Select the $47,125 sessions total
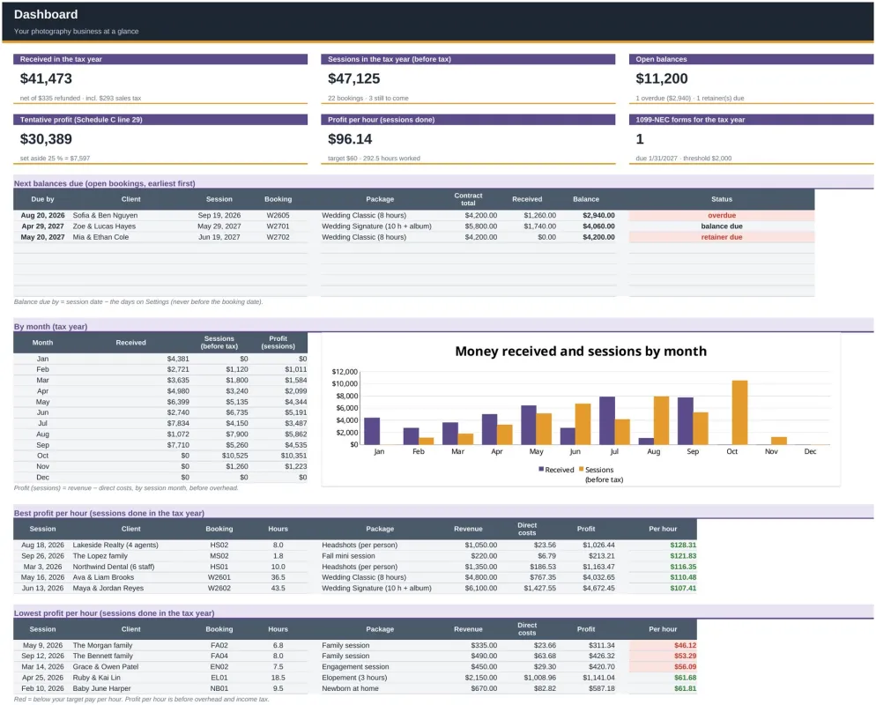Image resolution: width=876 pixels, height=705 pixels. point(353,78)
